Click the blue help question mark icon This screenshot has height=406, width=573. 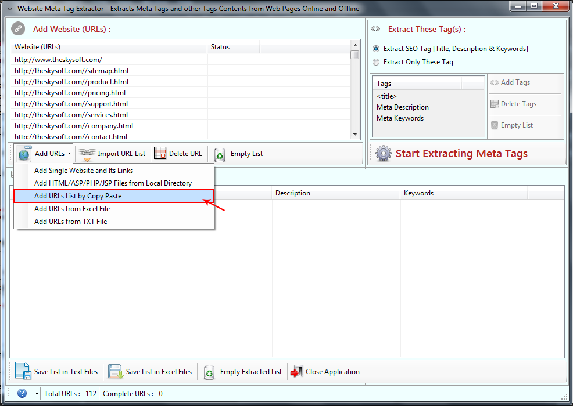22,393
